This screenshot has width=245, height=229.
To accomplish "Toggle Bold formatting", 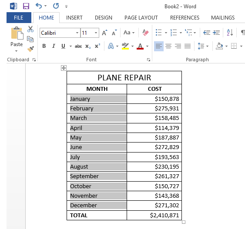I will 44,46.
